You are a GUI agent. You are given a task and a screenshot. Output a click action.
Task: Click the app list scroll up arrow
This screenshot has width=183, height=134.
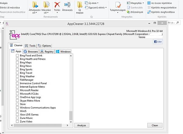point(71,56)
